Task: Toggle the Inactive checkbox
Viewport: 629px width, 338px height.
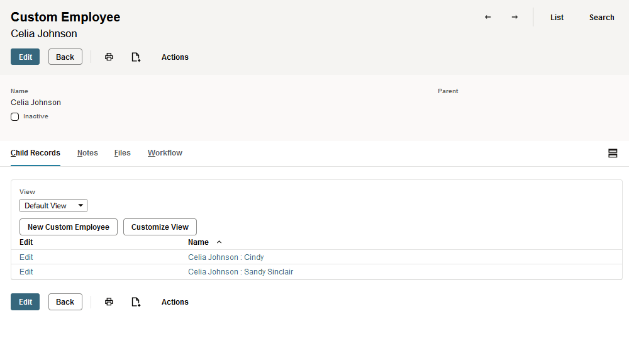Action: point(15,117)
